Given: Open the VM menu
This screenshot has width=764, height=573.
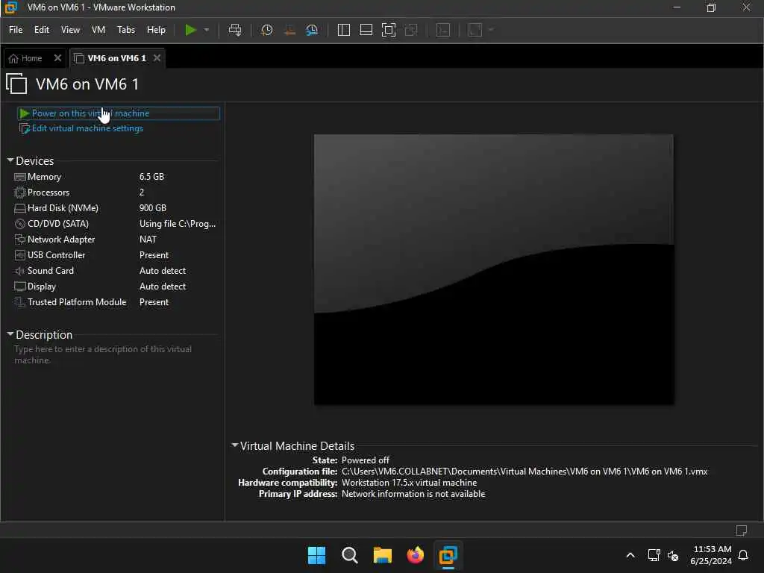Looking at the screenshot, I should click(x=98, y=30).
